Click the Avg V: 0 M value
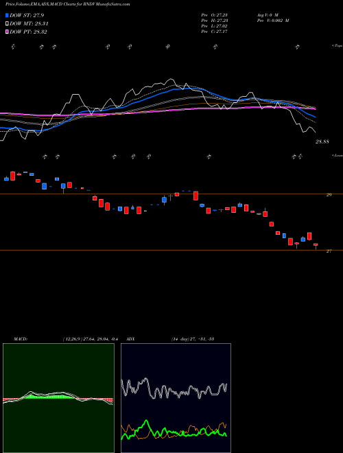 pyautogui.click(x=267, y=15)
